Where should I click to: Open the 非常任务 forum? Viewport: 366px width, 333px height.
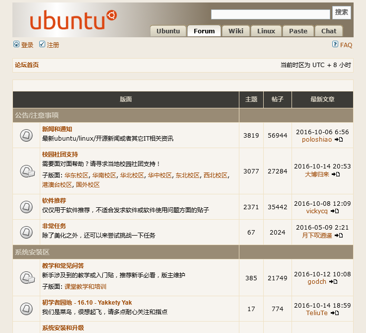tap(54, 226)
